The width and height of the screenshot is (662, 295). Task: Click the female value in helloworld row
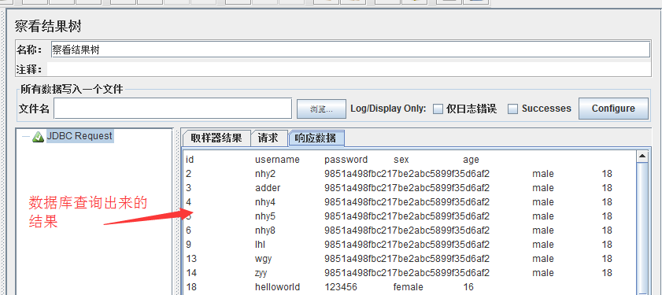click(x=409, y=287)
